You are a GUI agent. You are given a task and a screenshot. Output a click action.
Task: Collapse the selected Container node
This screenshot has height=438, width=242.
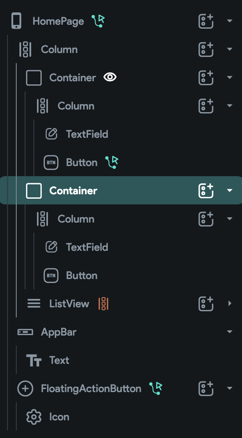(230, 190)
